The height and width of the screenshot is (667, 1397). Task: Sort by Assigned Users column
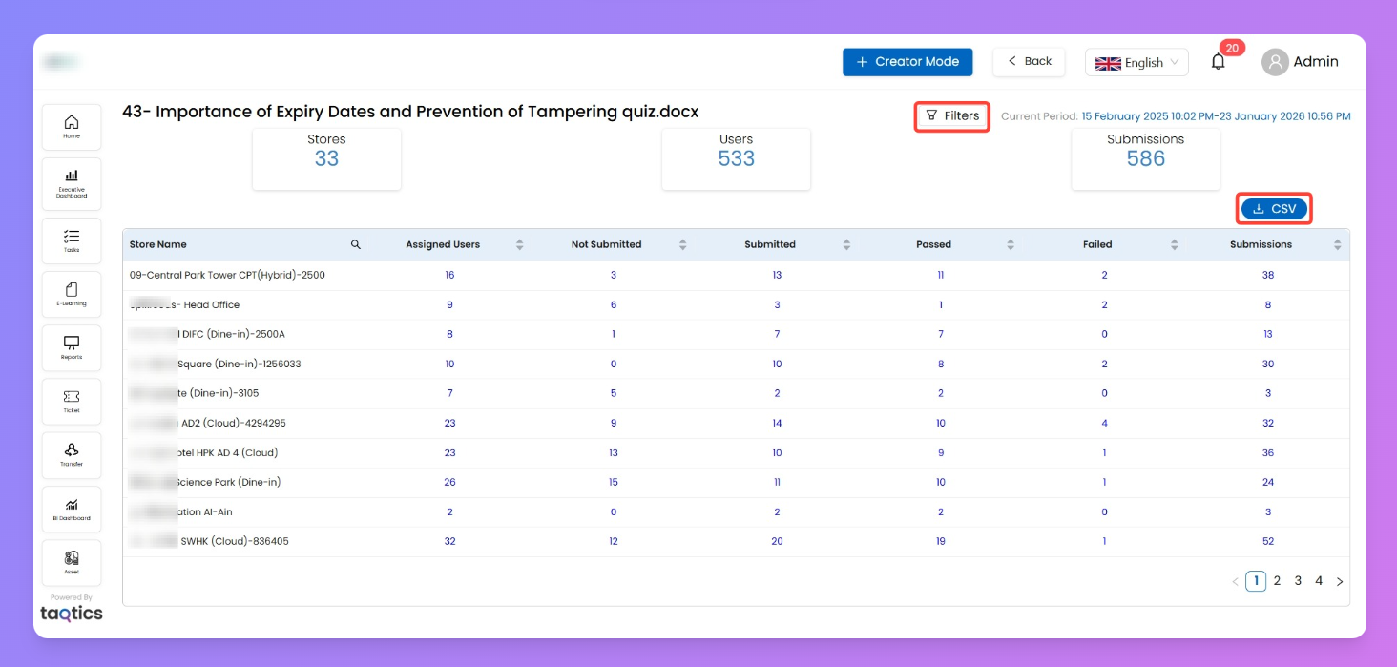pos(519,245)
